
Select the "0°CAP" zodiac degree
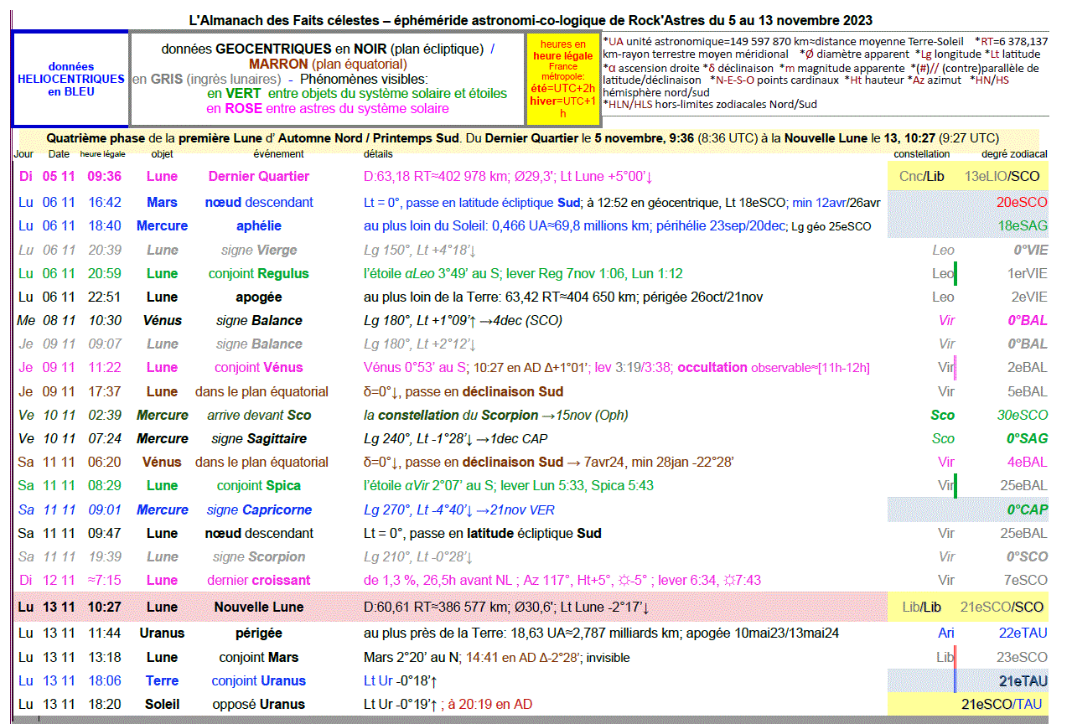click(x=1028, y=510)
